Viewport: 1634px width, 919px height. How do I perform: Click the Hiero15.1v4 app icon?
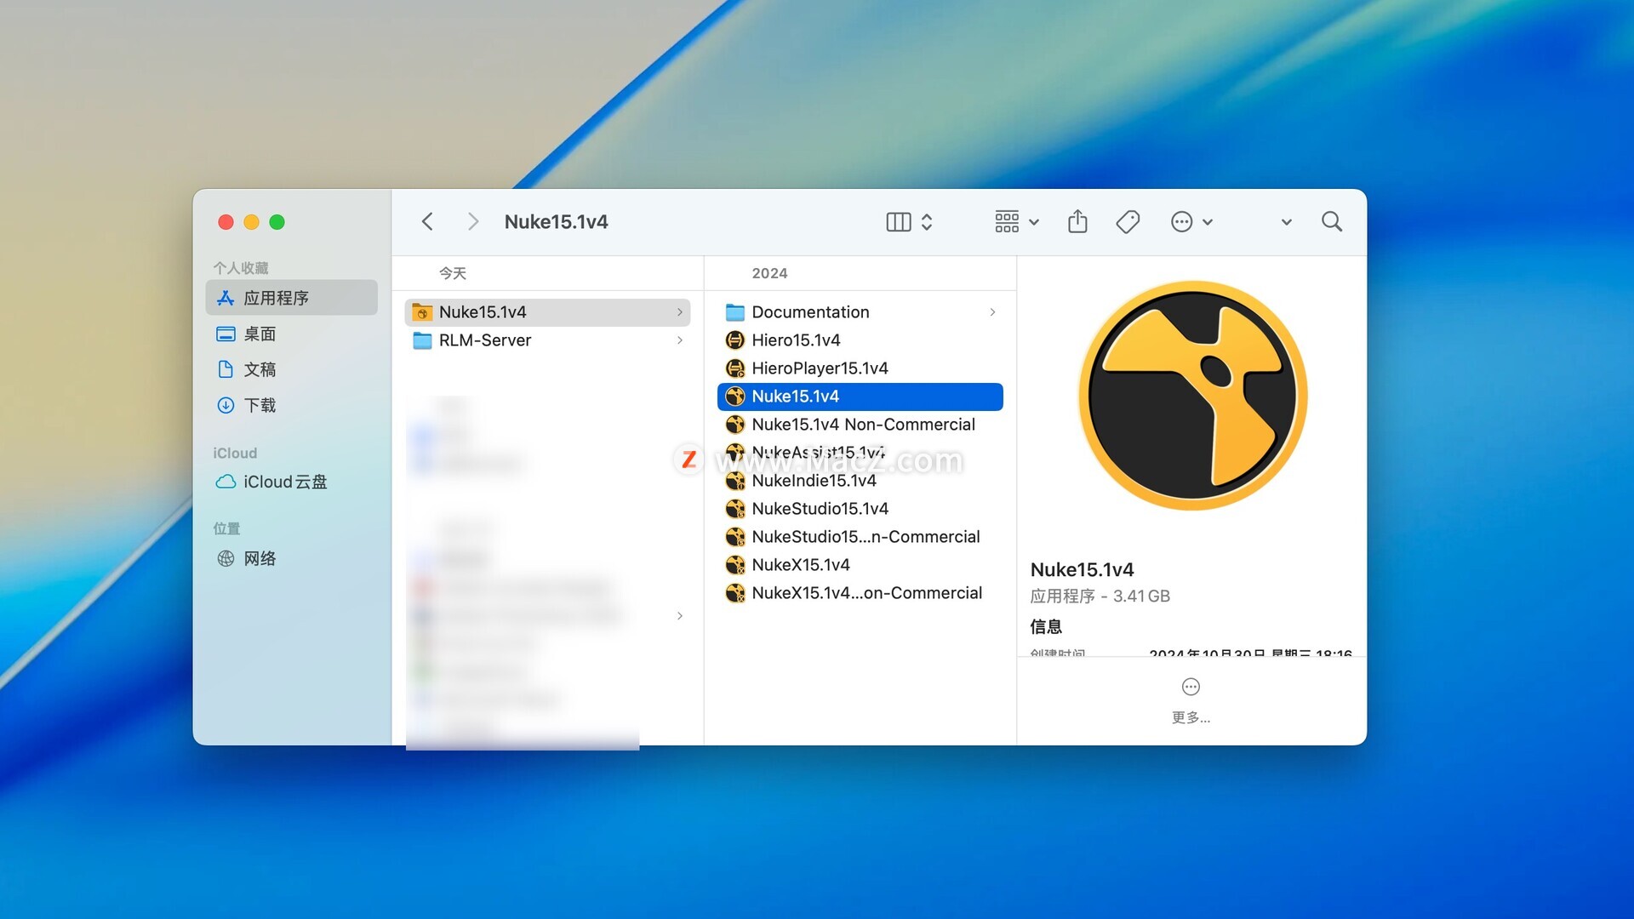click(x=735, y=340)
